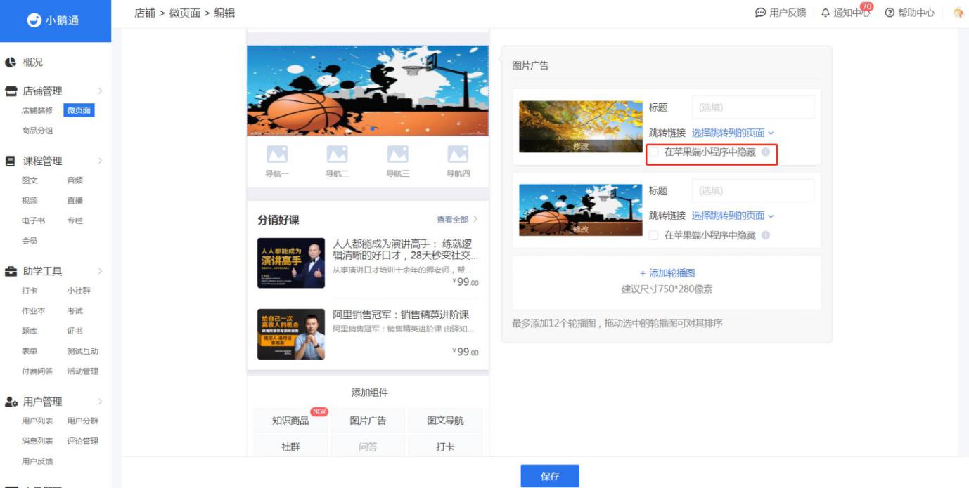Screen dimensions: 969x488
Task: Select the 导航一 image placeholder icon
Action: 276,154
